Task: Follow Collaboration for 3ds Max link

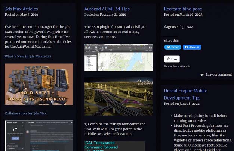Action: pos(26,113)
